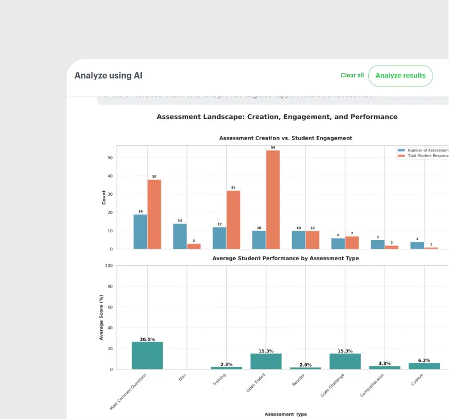The height and width of the screenshot is (419, 449).
Task: Select the teal 26.5% Most Common Questions bar
Action: click(x=147, y=356)
